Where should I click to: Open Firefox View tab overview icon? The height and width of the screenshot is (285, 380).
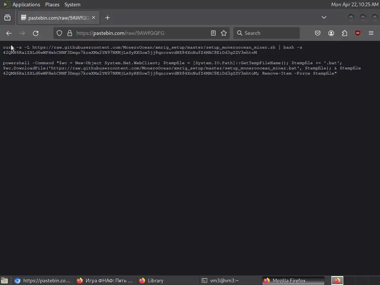[7, 18]
